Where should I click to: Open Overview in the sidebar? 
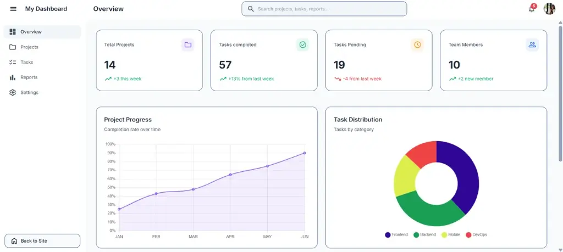click(x=31, y=32)
